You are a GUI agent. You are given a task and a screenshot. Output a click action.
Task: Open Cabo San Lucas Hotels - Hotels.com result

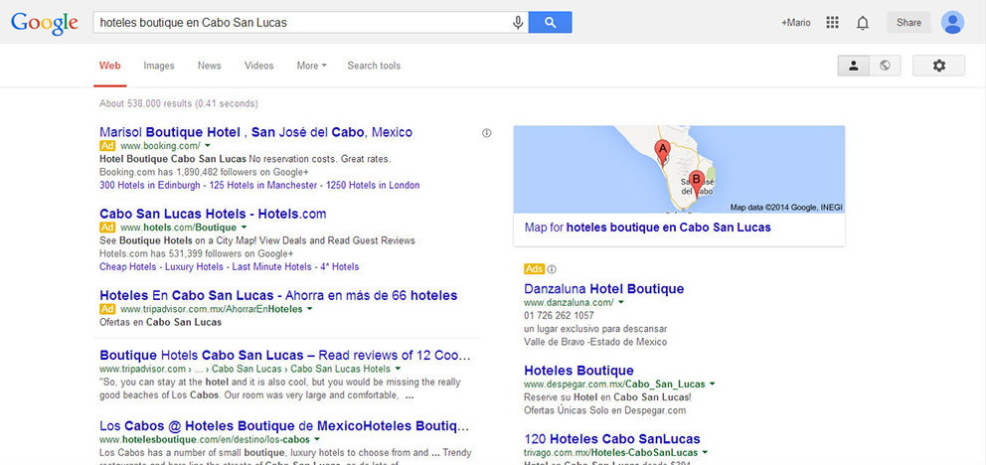[x=213, y=214]
